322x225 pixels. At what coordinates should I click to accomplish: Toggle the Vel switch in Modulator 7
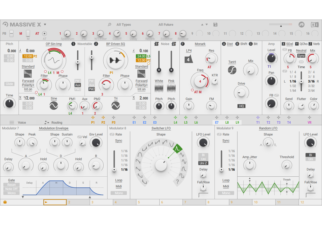click(x=80, y=137)
